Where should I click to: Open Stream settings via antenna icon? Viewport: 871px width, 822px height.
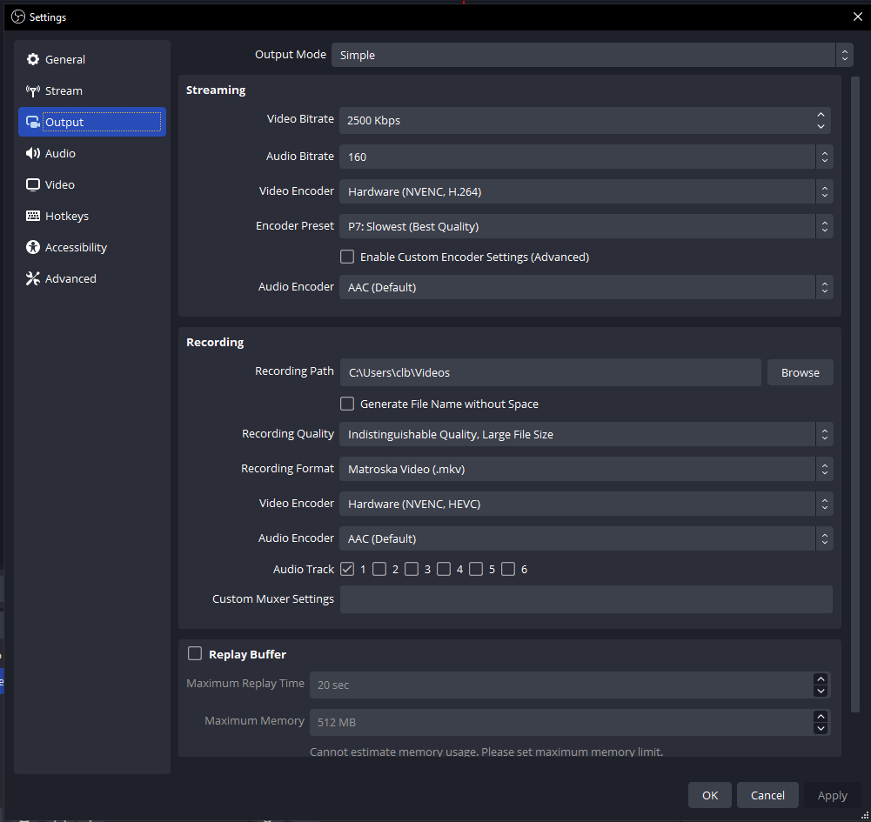[x=33, y=90]
